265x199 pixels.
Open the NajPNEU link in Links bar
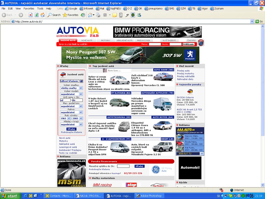114,9
